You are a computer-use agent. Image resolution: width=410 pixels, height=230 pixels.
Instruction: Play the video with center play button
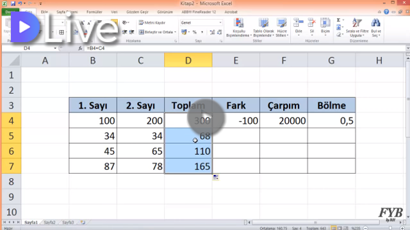pos(206,118)
